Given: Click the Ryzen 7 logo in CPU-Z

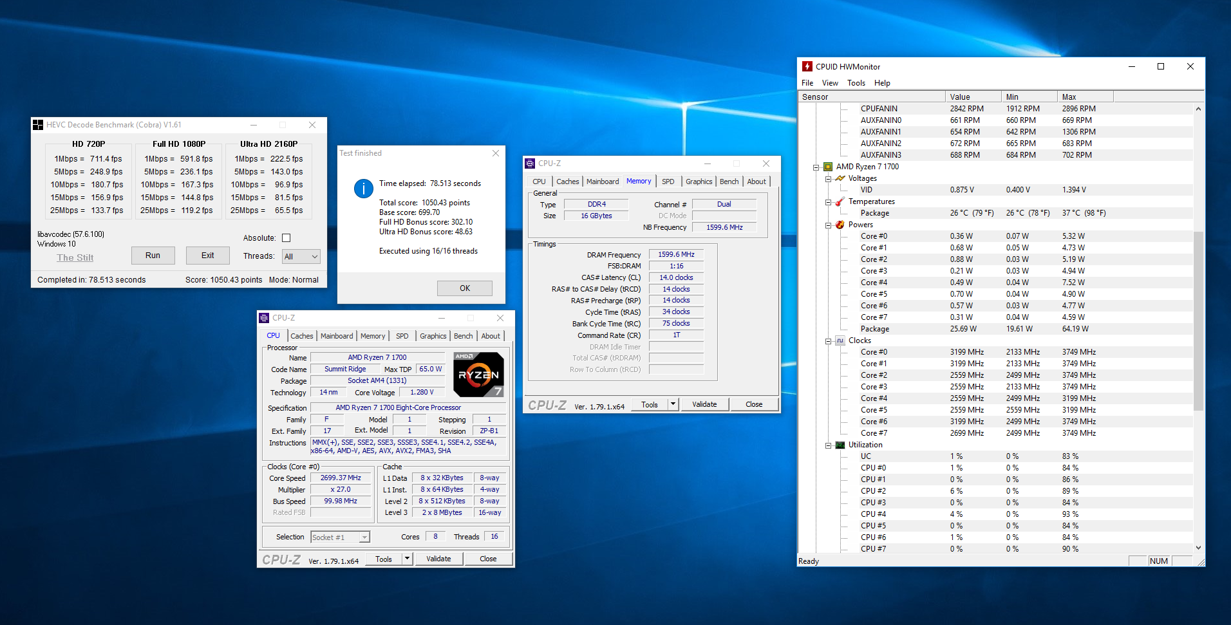Looking at the screenshot, I should pyautogui.click(x=478, y=374).
